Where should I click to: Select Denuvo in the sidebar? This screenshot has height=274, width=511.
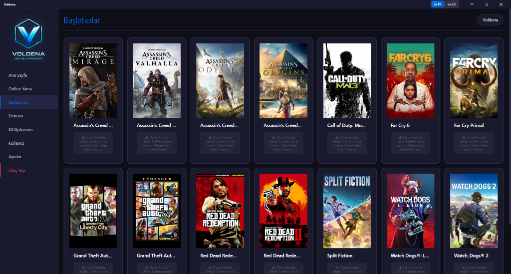pyautogui.click(x=16, y=116)
